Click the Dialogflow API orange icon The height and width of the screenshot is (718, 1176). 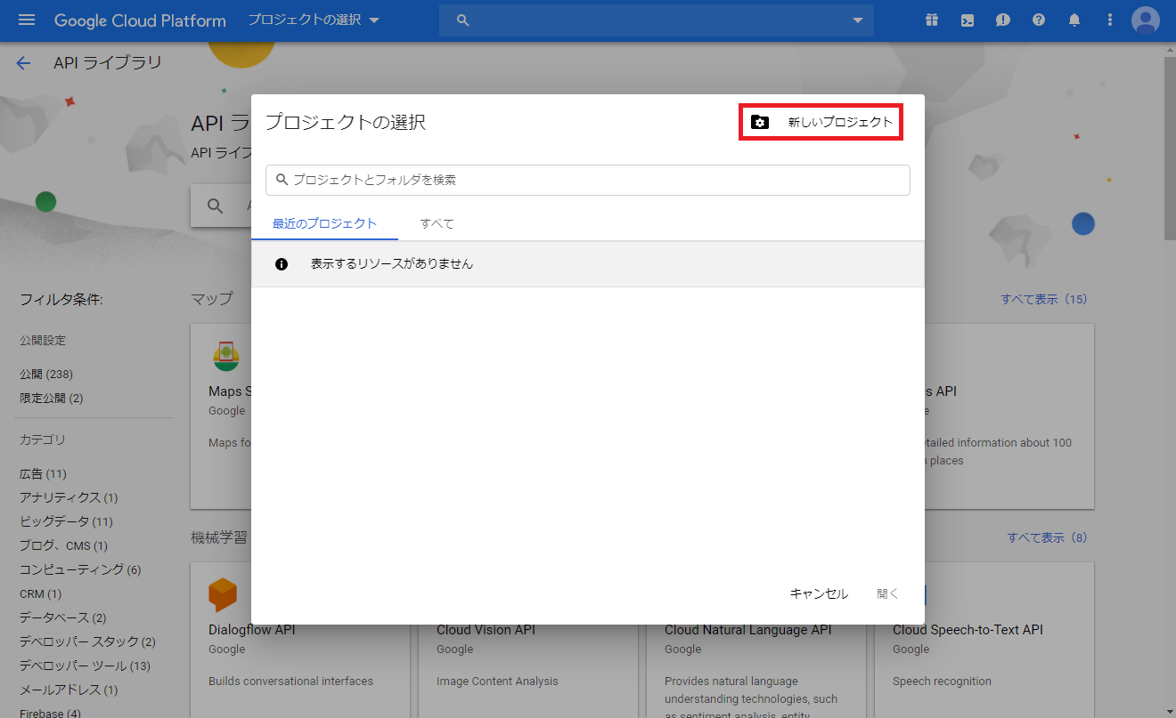tap(223, 595)
